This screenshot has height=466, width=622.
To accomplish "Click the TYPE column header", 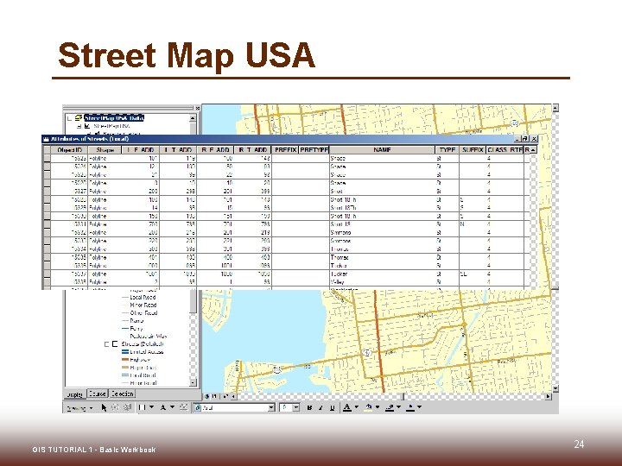I will point(447,150).
